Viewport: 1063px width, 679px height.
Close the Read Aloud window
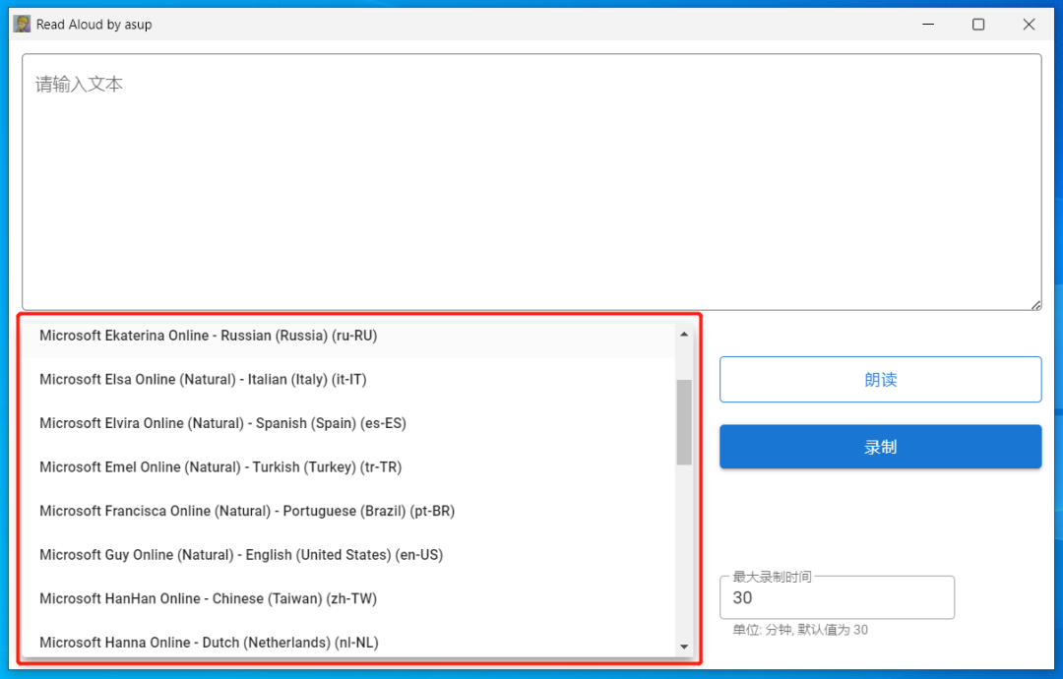coord(1029,25)
